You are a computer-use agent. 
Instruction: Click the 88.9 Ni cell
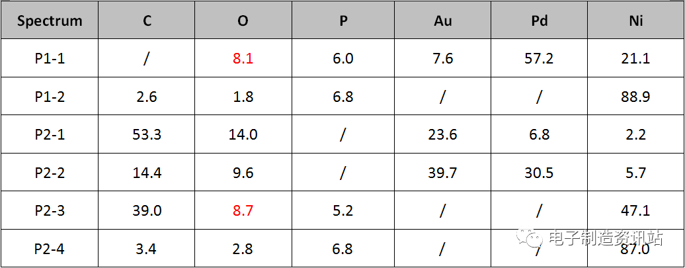click(x=635, y=96)
